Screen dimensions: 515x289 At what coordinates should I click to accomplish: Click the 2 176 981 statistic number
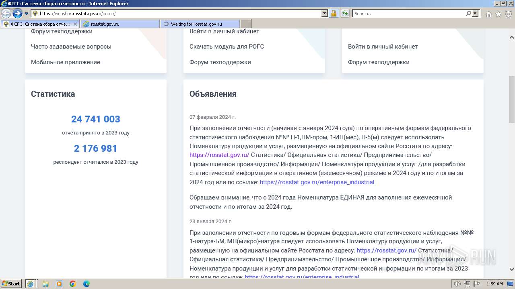point(96,149)
